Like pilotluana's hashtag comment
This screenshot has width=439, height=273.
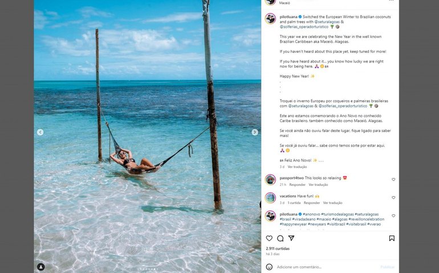click(393, 216)
